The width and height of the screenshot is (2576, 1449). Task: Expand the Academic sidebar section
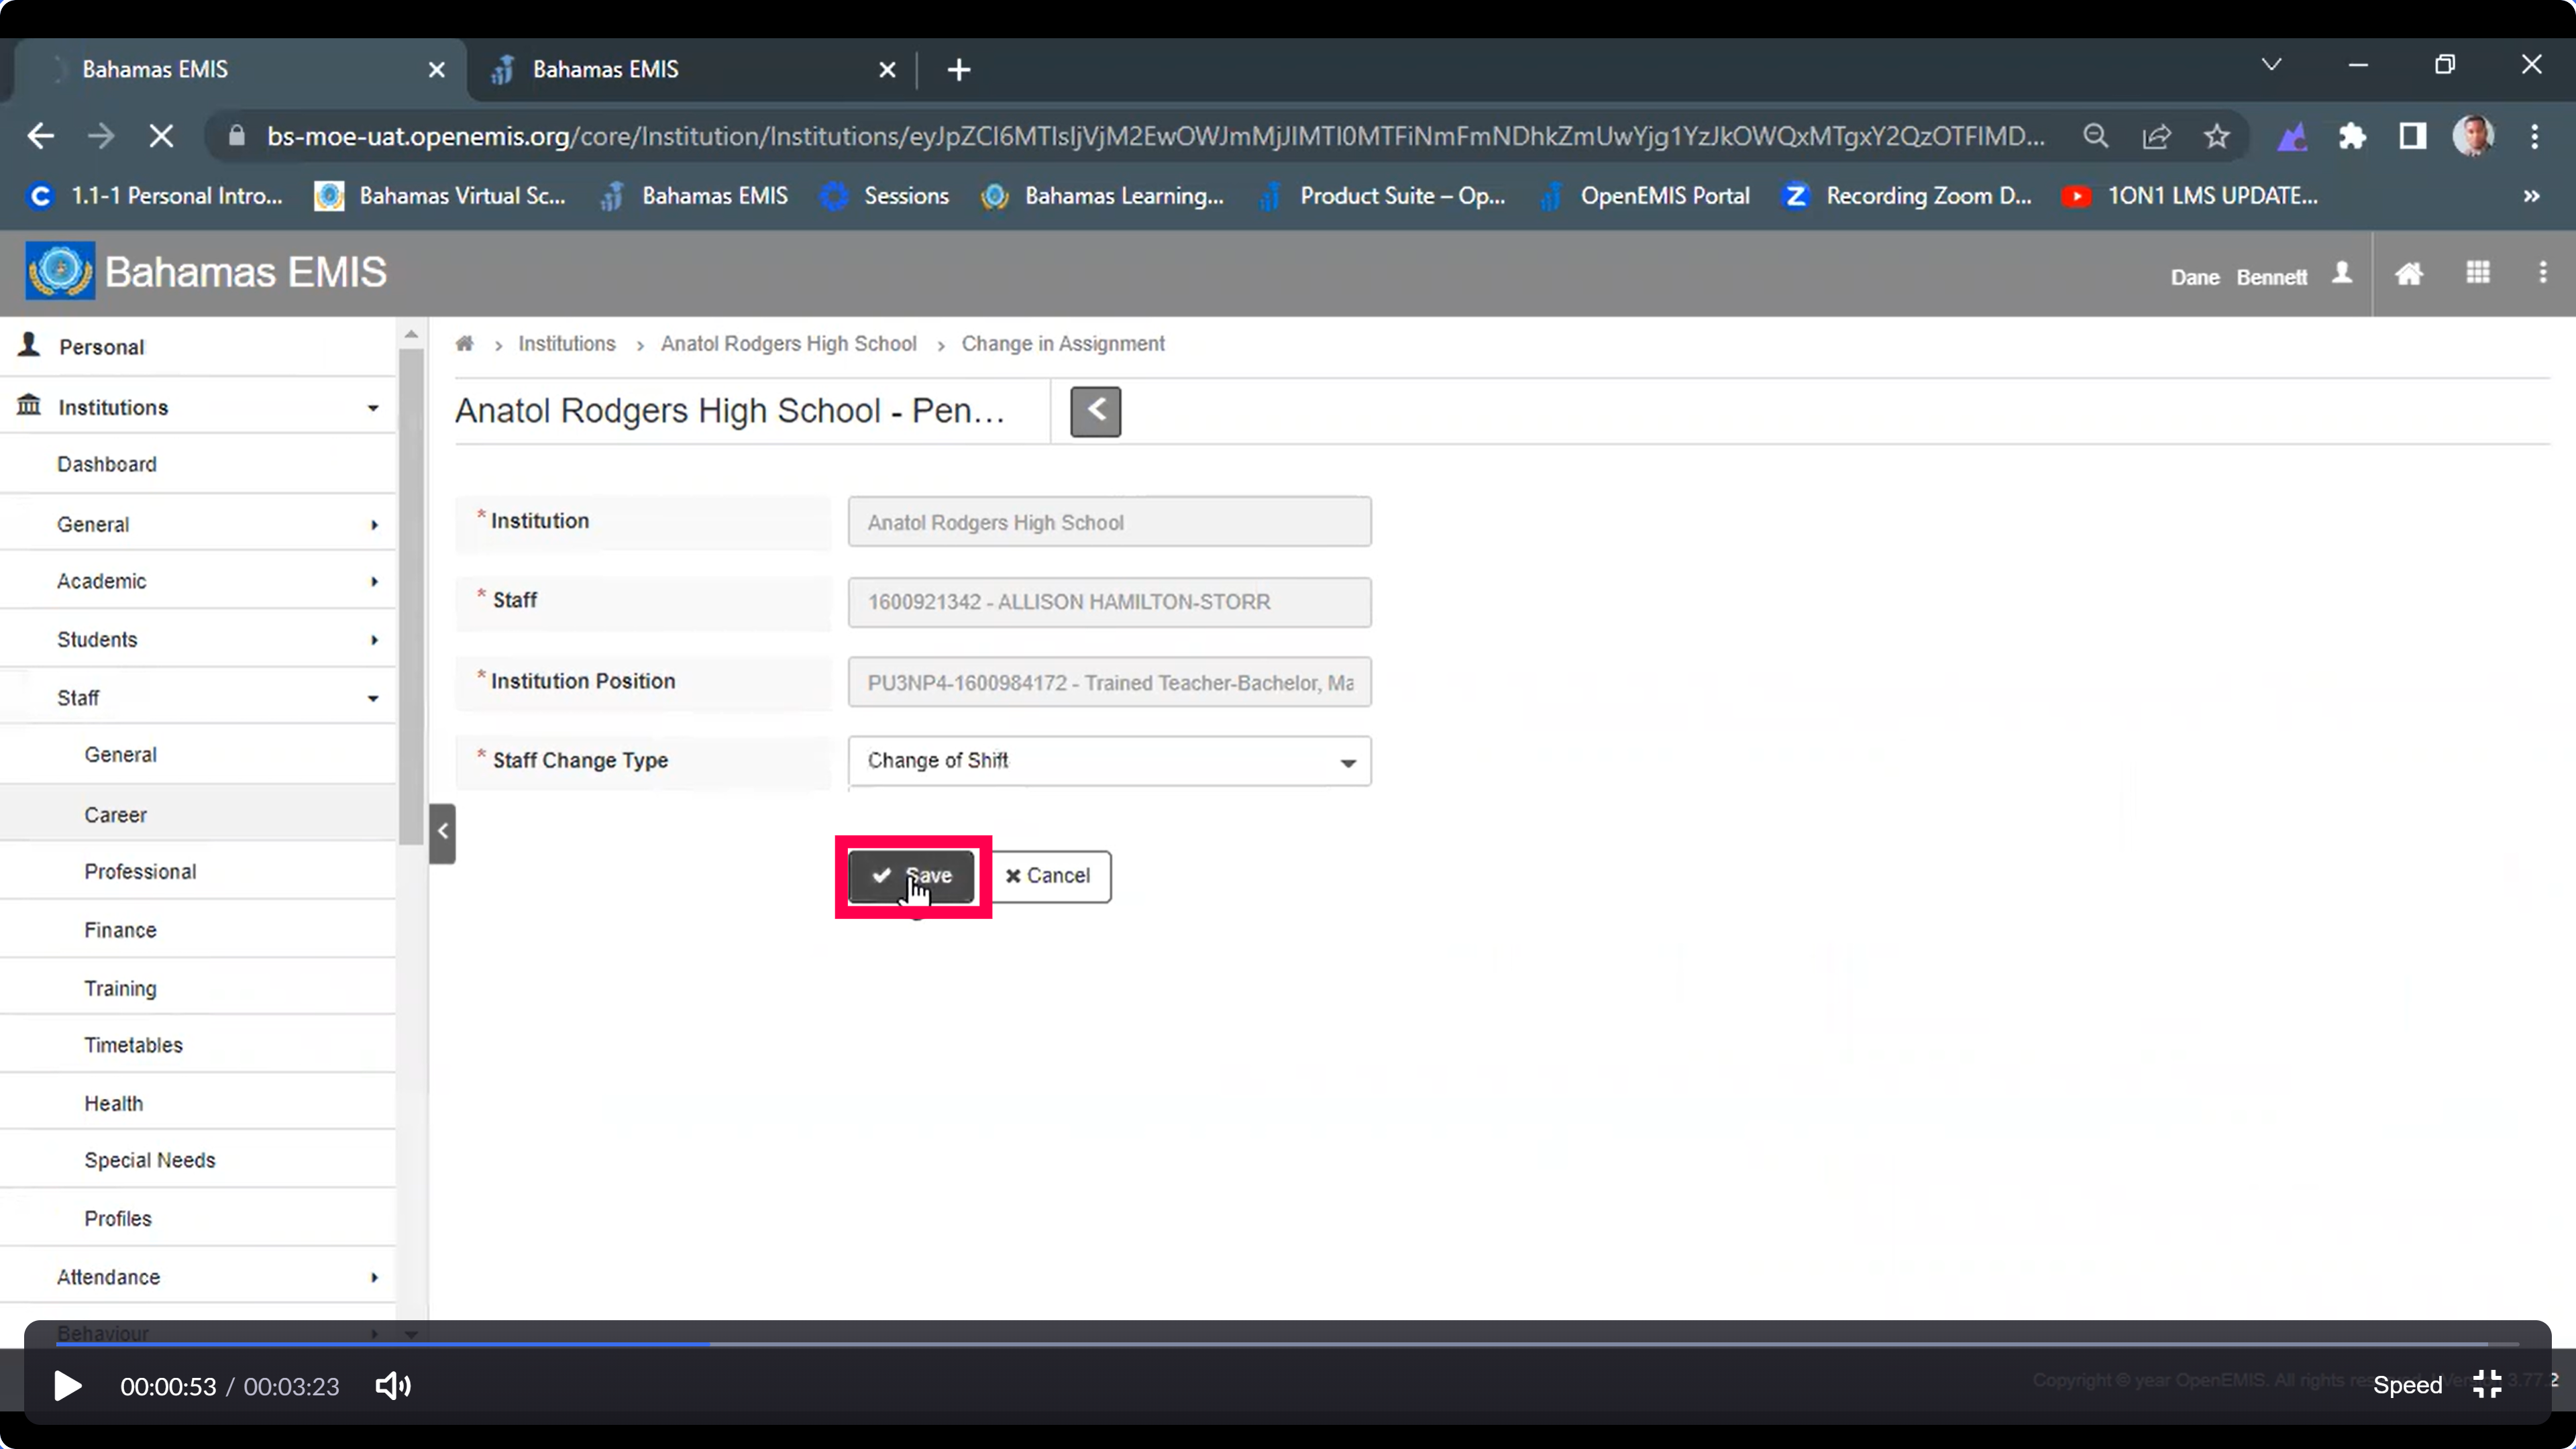point(198,581)
